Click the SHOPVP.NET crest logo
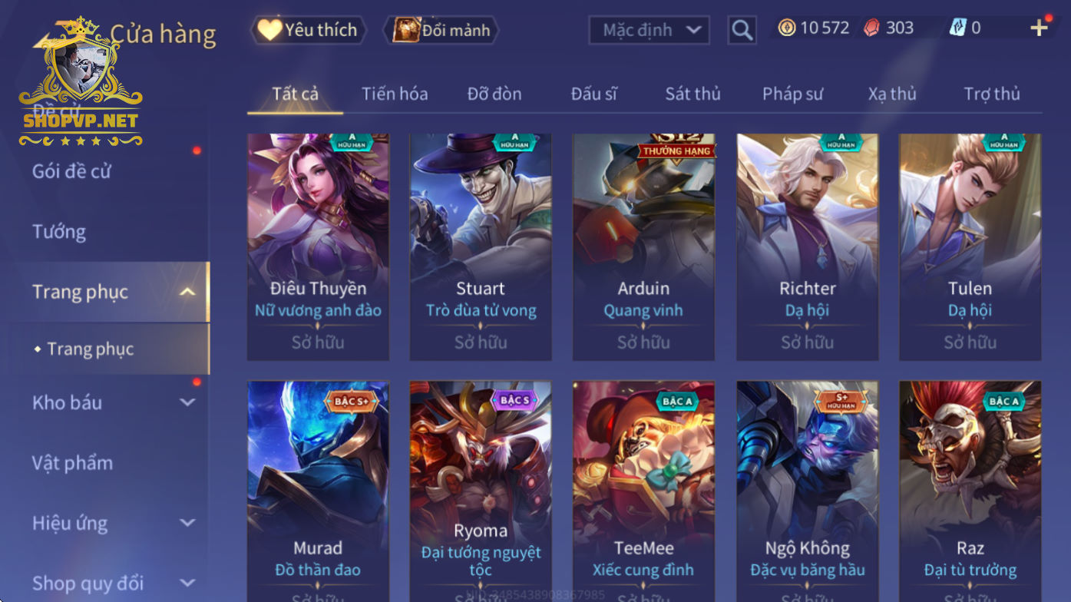This screenshot has height=602, width=1071. pos(81,81)
